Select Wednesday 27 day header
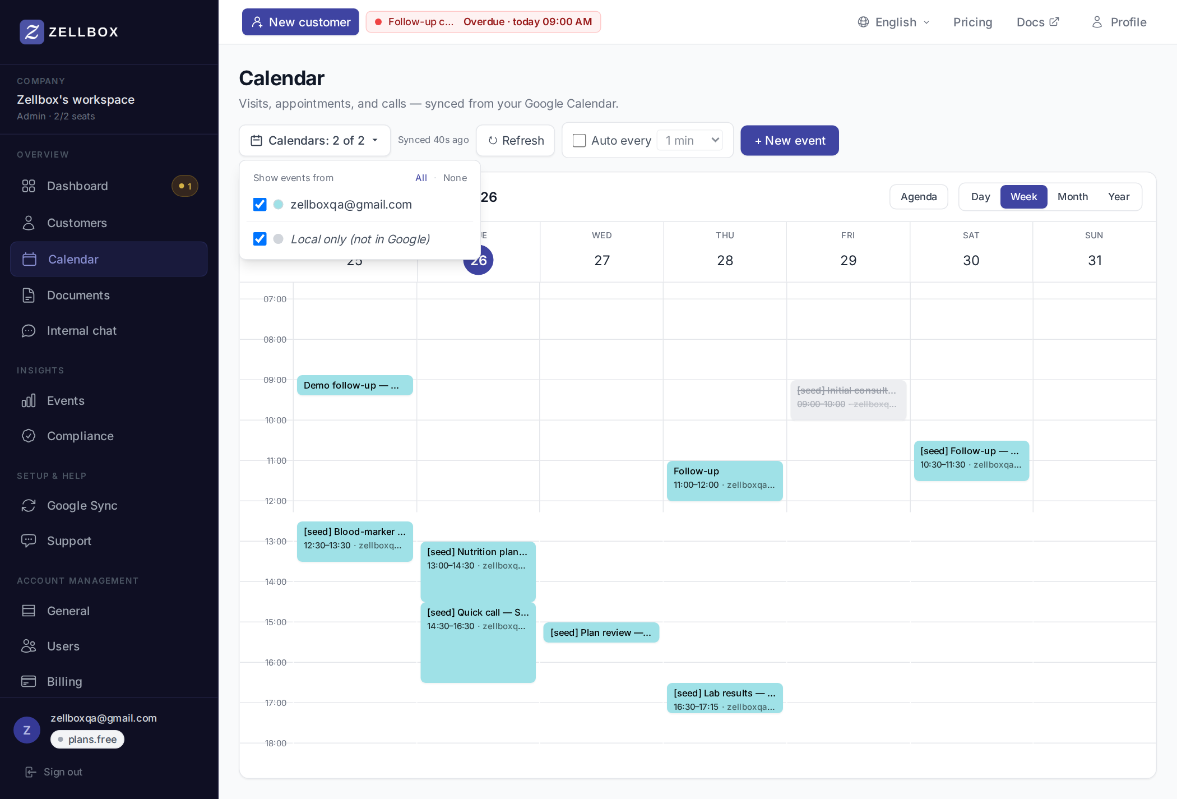The image size is (1177, 799). [602, 251]
